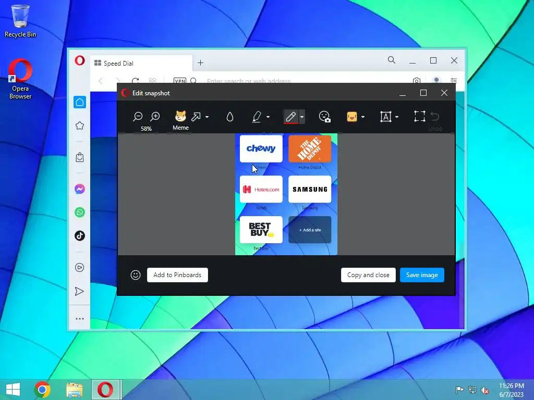Close the Edit snapshot dialog
Image resolution: width=534 pixels, height=400 pixels.
(x=444, y=93)
